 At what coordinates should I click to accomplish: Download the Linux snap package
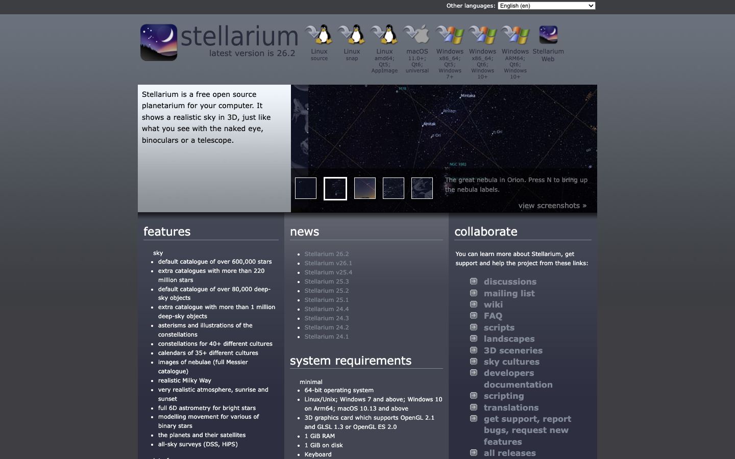point(352,43)
